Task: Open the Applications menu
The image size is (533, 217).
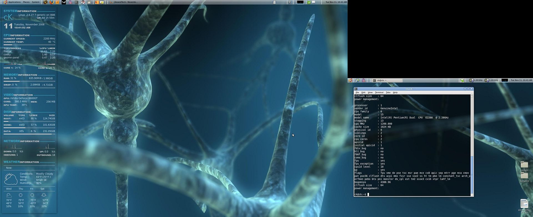Action: (x=14, y=2)
